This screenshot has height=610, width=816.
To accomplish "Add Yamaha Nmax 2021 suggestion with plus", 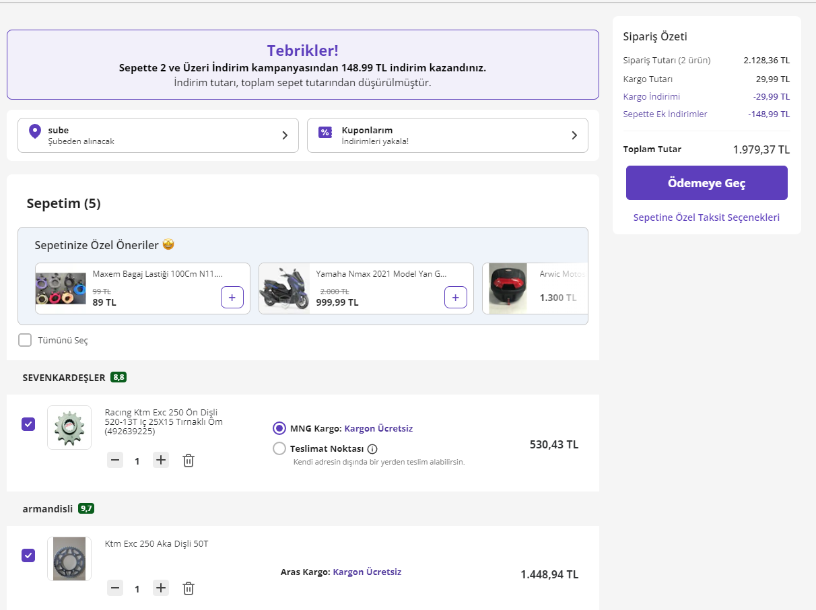I will tap(456, 297).
